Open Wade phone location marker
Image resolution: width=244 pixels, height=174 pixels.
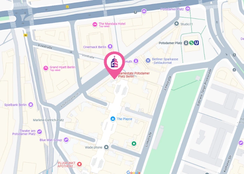[x=106, y=147]
